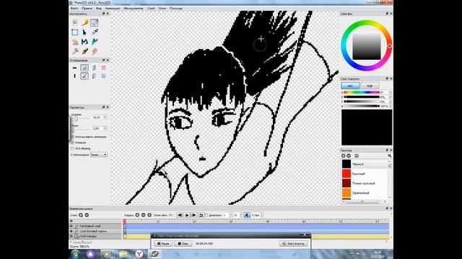Screen dimensions: 462x259
Task: Select the Clear Frame tool
Action: [x=75, y=22]
